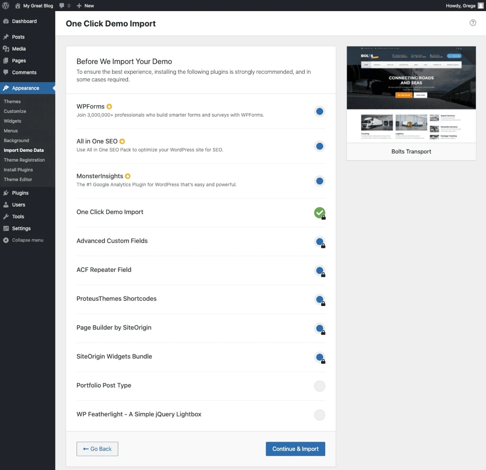486x470 pixels.
Task: Open Theme Editor submenu item
Action: coord(18,179)
